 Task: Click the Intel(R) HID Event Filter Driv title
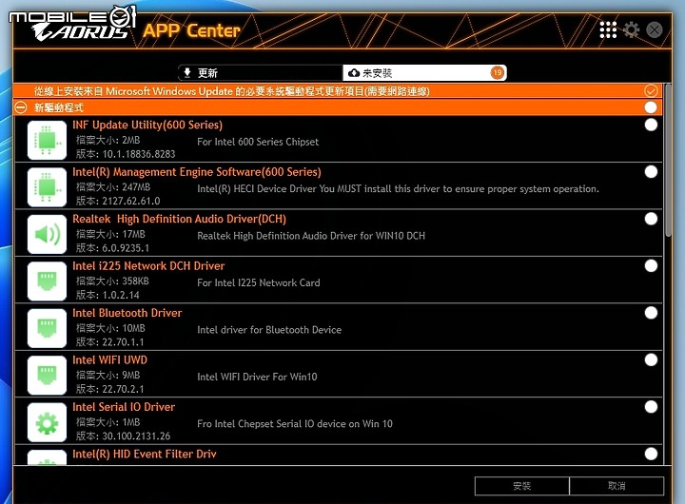coord(145,455)
